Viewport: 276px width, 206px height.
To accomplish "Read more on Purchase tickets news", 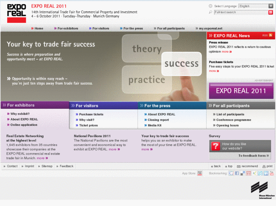I will pos(214,71).
